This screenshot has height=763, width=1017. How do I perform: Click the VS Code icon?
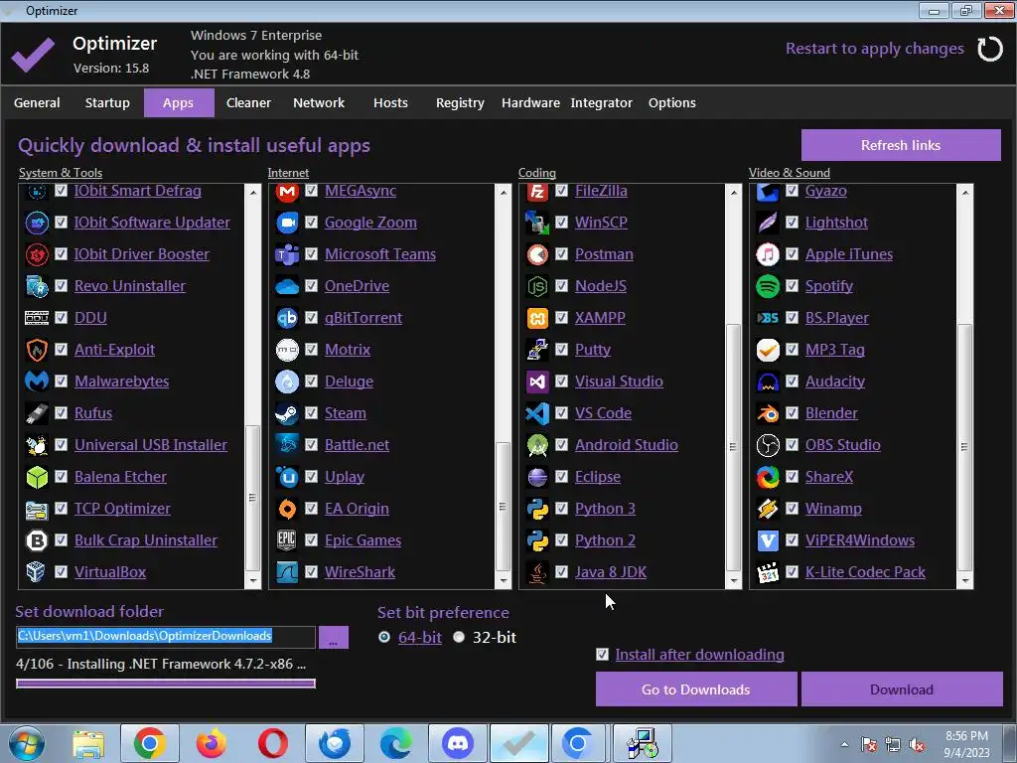click(537, 412)
